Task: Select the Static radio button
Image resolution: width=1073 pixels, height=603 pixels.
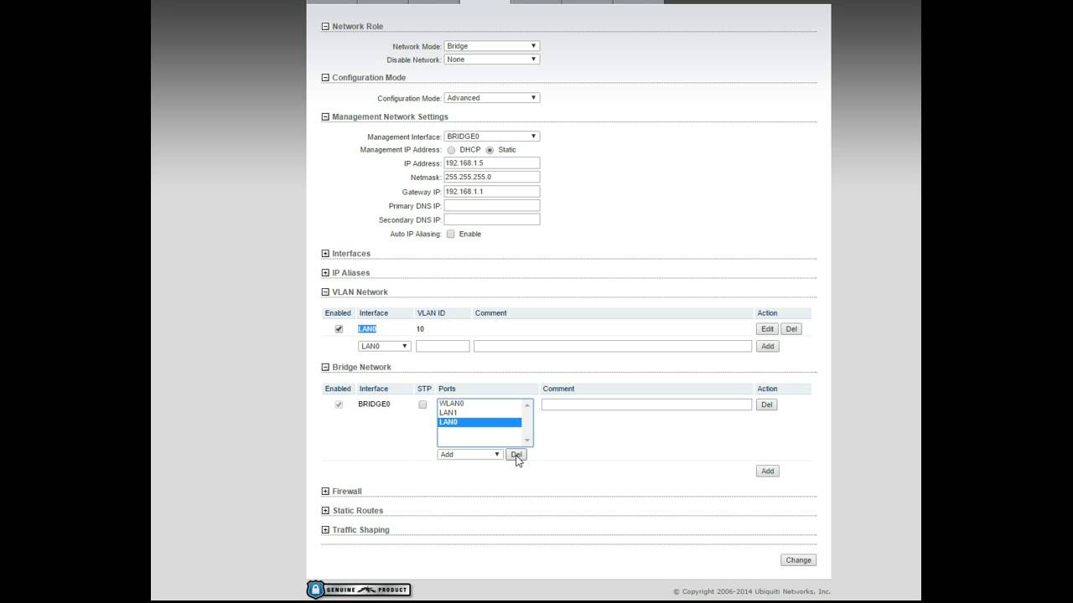Action: tap(490, 150)
